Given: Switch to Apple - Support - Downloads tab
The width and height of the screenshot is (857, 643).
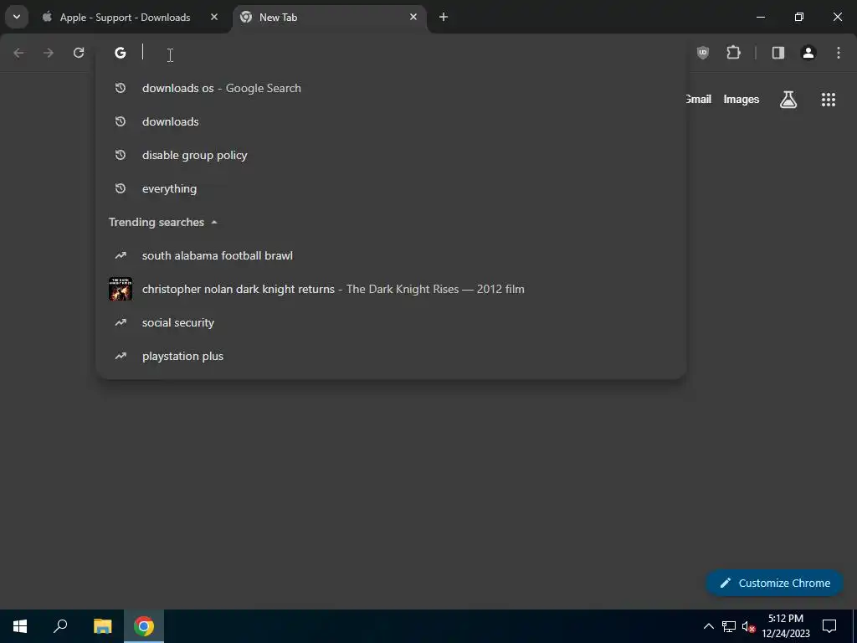Looking at the screenshot, I should coord(130,18).
